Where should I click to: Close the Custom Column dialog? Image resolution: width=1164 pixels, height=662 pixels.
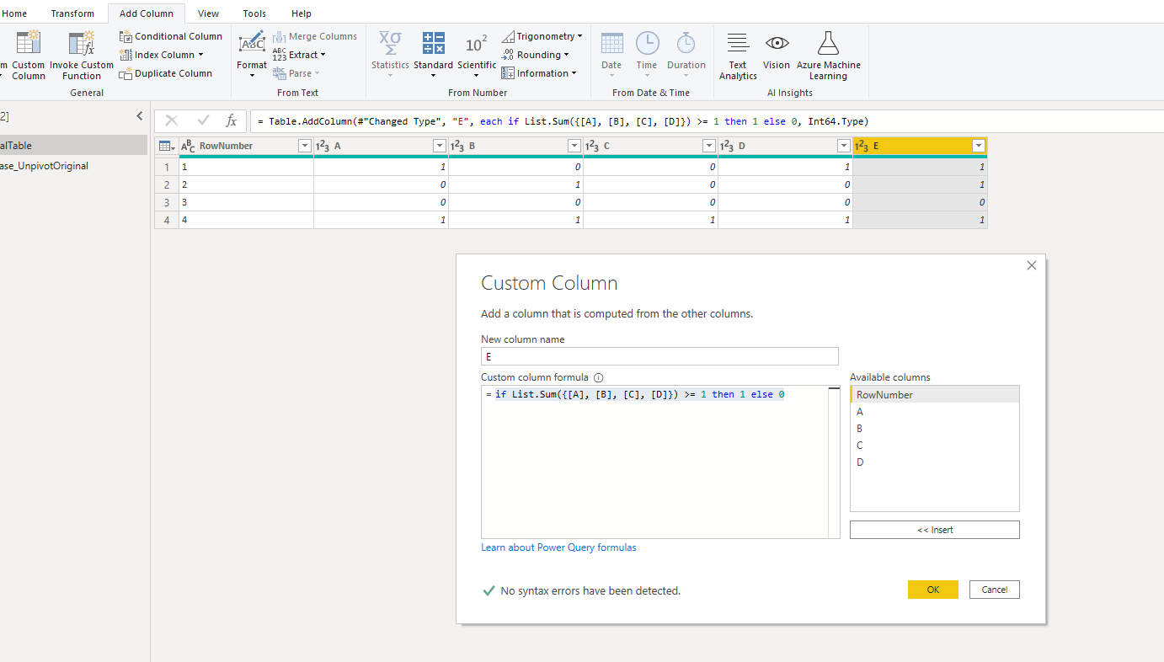coord(1032,265)
